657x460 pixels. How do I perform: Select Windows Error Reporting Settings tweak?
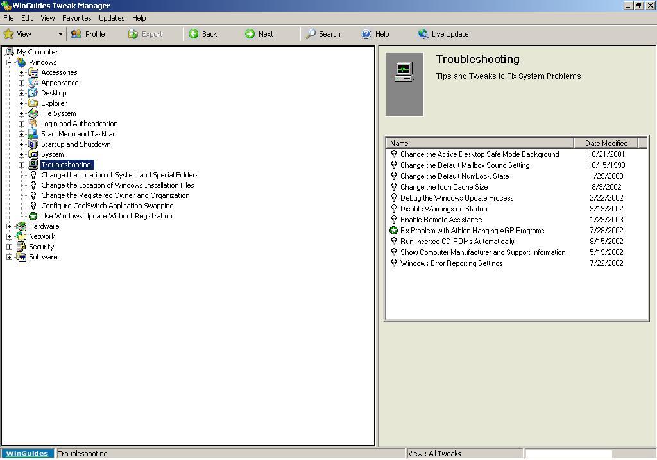[x=451, y=263]
